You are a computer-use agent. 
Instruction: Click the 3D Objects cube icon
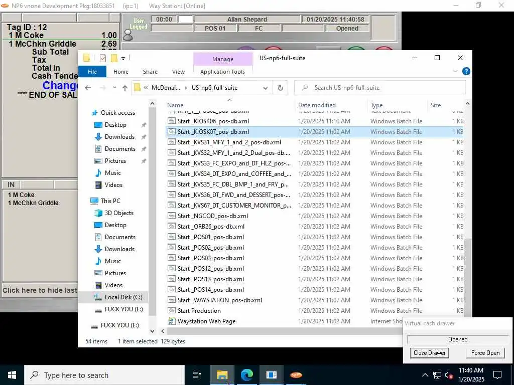tap(98, 213)
